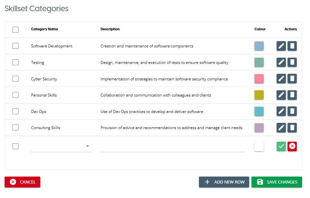Pick the white colour swatch in new row
The image size is (310, 198).
pyautogui.click(x=259, y=146)
